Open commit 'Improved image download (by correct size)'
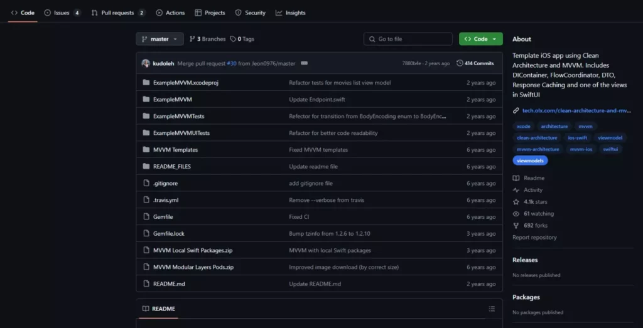The height and width of the screenshot is (328, 643). [x=343, y=267]
